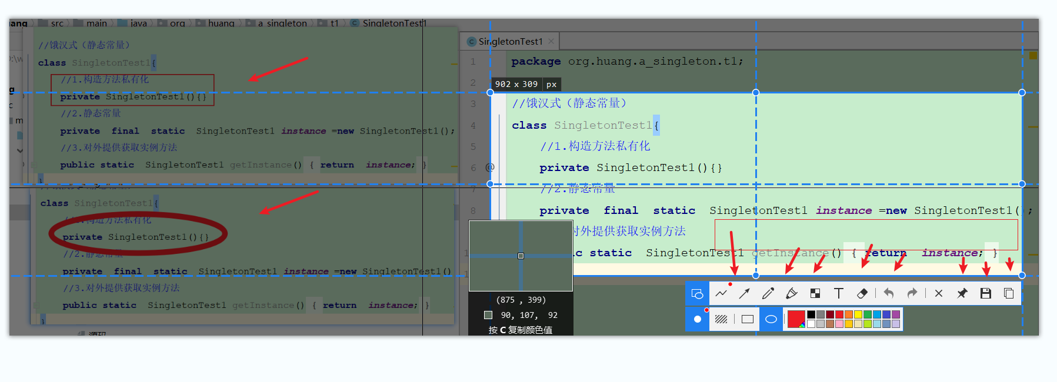
Task: Pick the lavender color swatch
Action: 896,324
